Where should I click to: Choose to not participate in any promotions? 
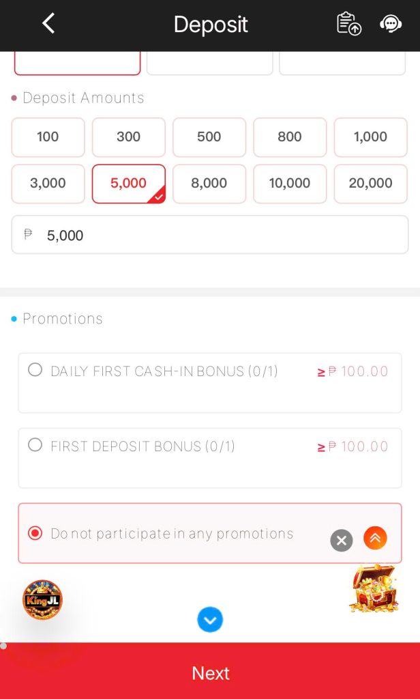point(35,533)
